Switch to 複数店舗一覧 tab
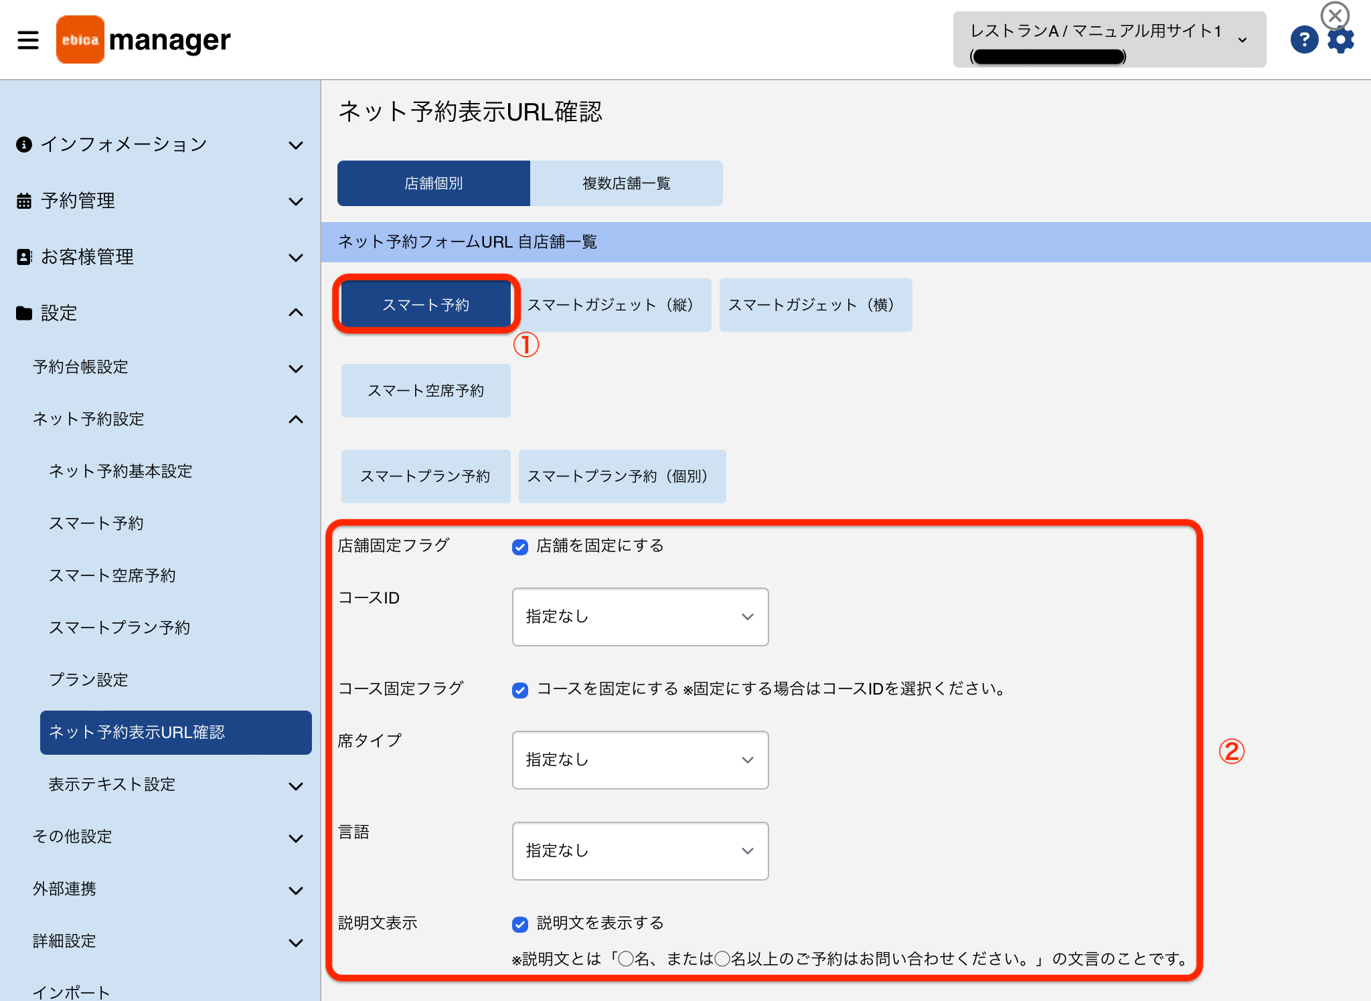Viewport: 1371px width, 1001px height. click(627, 183)
